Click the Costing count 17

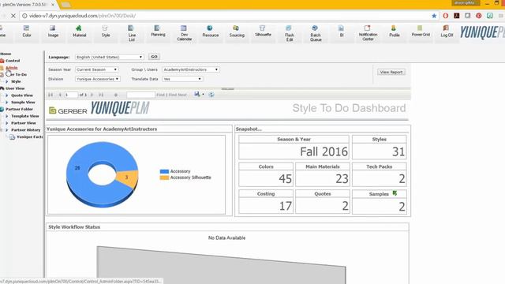(286, 206)
